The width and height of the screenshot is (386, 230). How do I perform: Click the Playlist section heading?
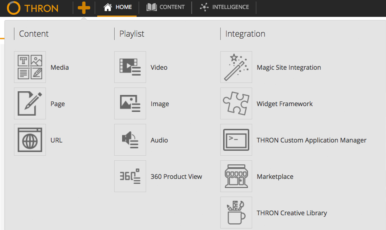[132, 34]
